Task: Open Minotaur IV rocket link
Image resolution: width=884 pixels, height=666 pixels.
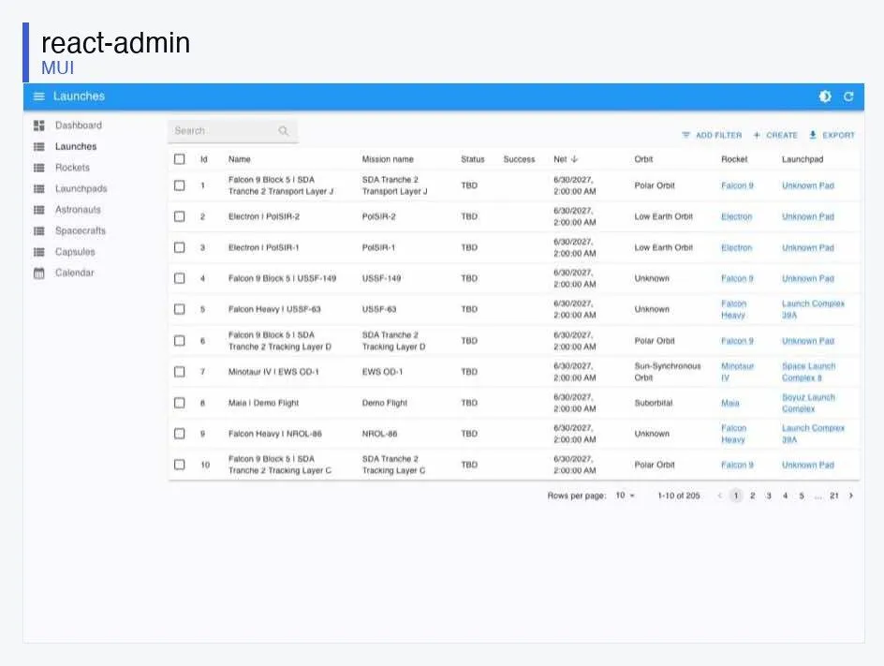Action: coord(737,372)
